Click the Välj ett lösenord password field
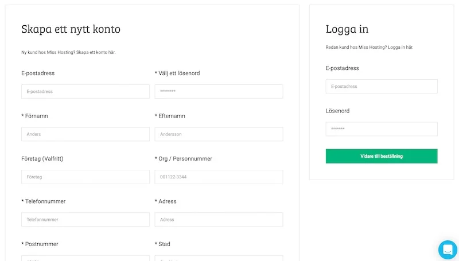Viewport: 459px width, 261px height. [x=219, y=91]
